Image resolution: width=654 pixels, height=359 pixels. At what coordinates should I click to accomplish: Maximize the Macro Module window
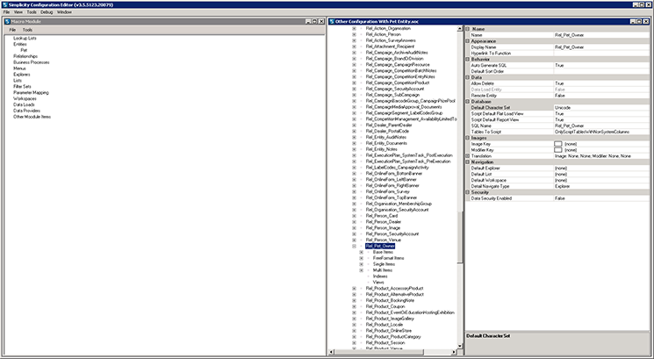pyautogui.click(x=314, y=21)
